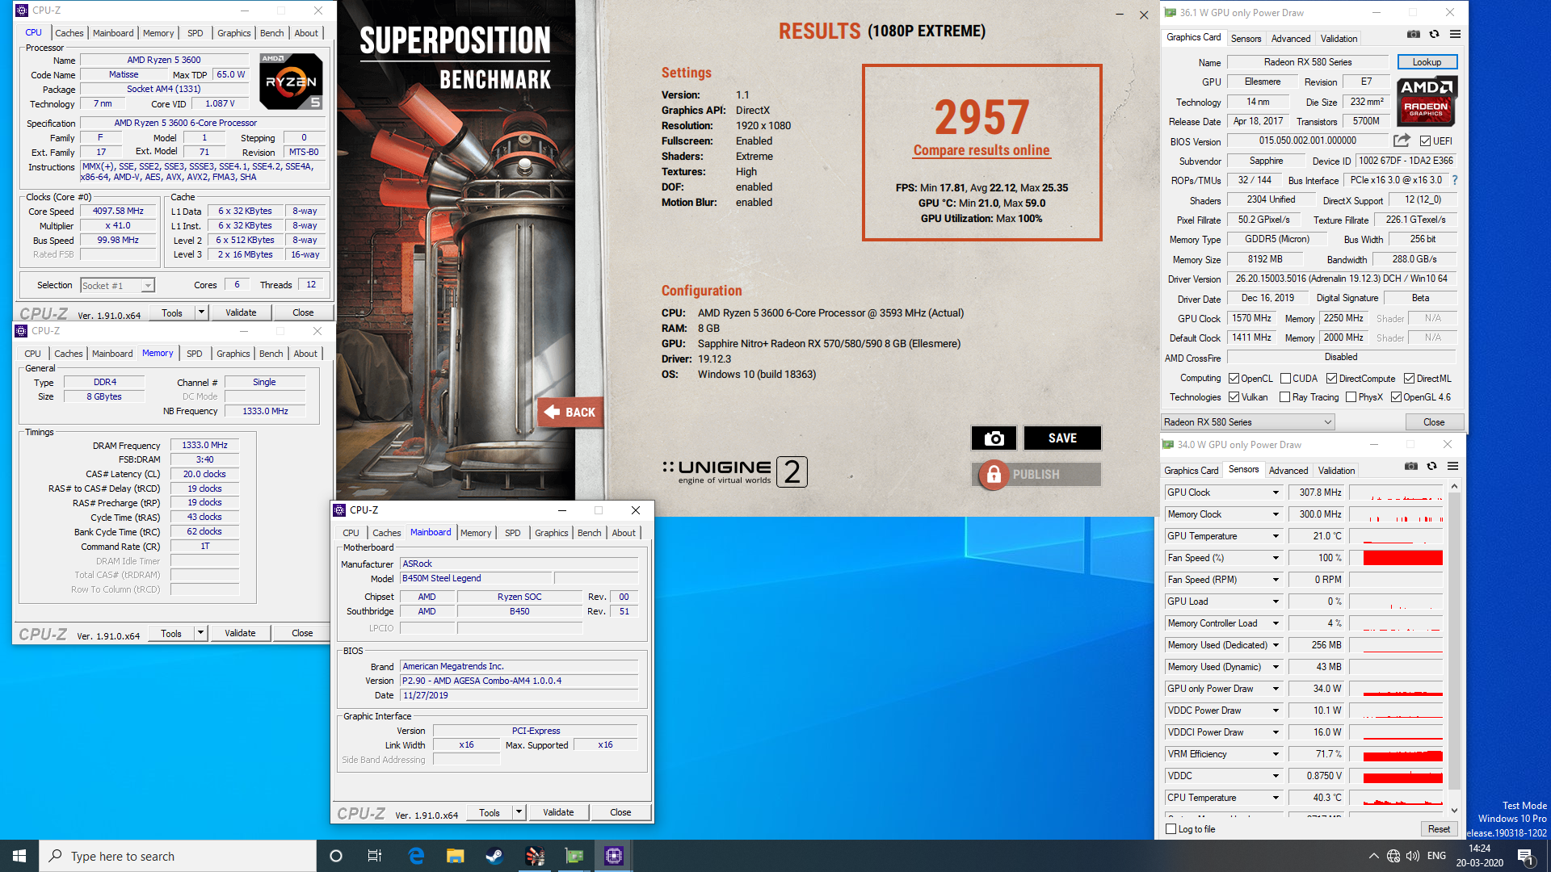
Task: Toggle DirectML checkbox
Action: tap(1409, 379)
